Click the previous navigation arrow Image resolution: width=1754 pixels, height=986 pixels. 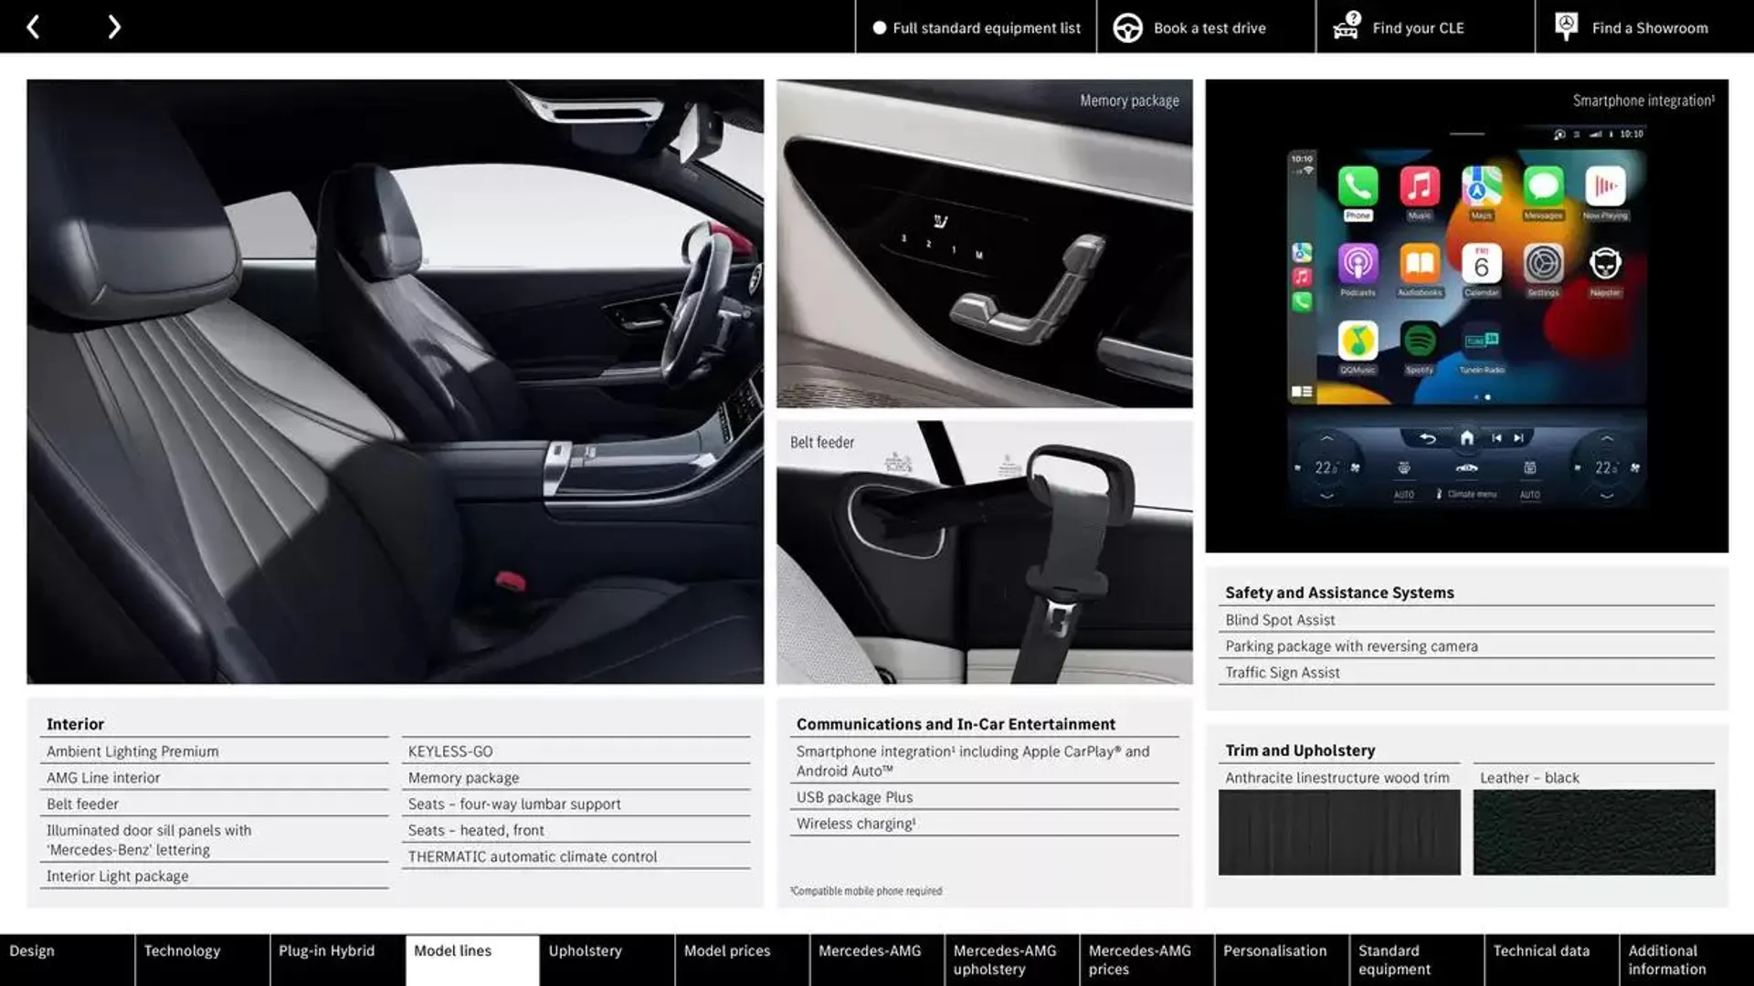pos(35,26)
